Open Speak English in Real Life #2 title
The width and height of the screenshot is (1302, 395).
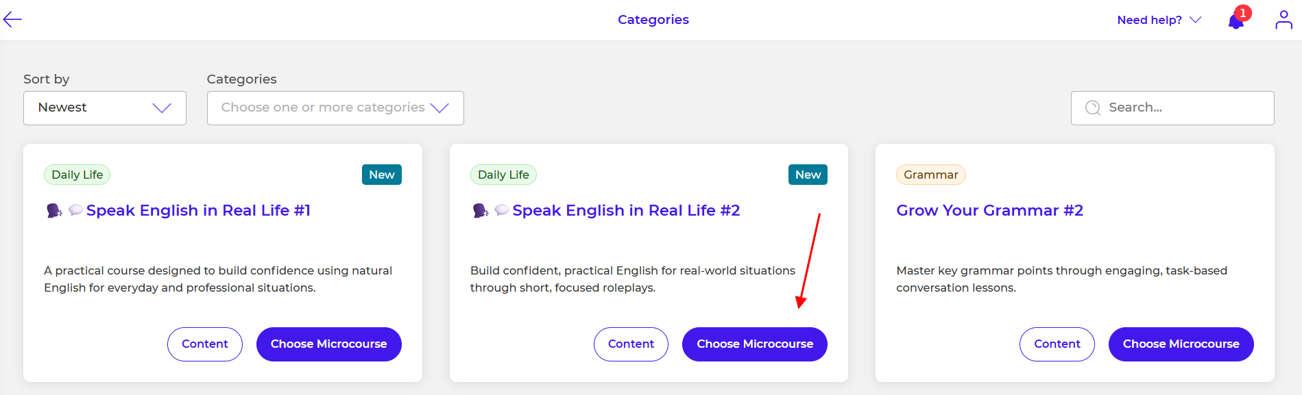(626, 211)
